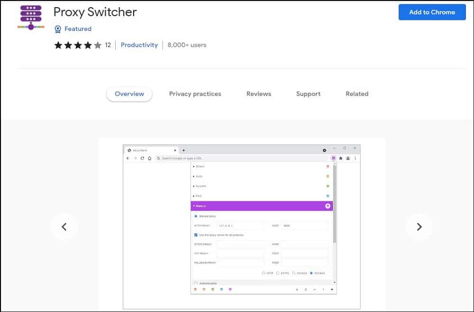Switch to the Related tab
The height and width of the screenshot is (312, 474).
click(357, 94)
